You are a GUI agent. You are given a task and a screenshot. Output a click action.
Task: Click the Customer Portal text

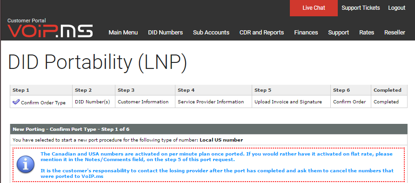click(27, 20)
